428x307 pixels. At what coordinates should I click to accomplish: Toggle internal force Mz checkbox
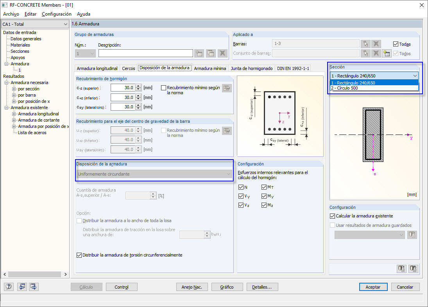[x=264, y=205]
